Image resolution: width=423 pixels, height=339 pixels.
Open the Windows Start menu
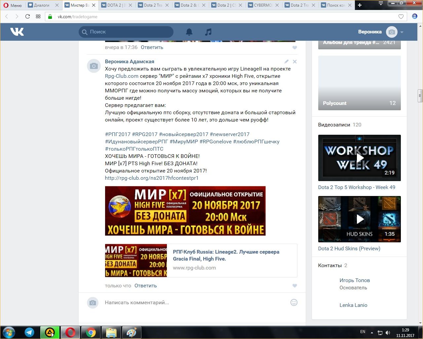pos(9,332)
